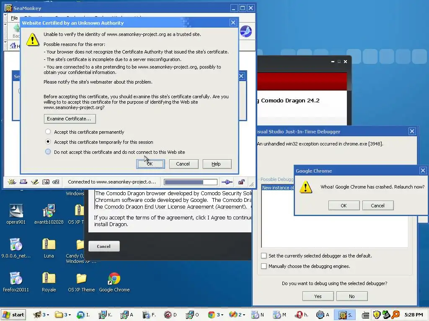This screenshot has width=429, height=321.
Task: Open Mail & Newsgroups component icon in SeaMonkey status bar
Action: [23, 182]
